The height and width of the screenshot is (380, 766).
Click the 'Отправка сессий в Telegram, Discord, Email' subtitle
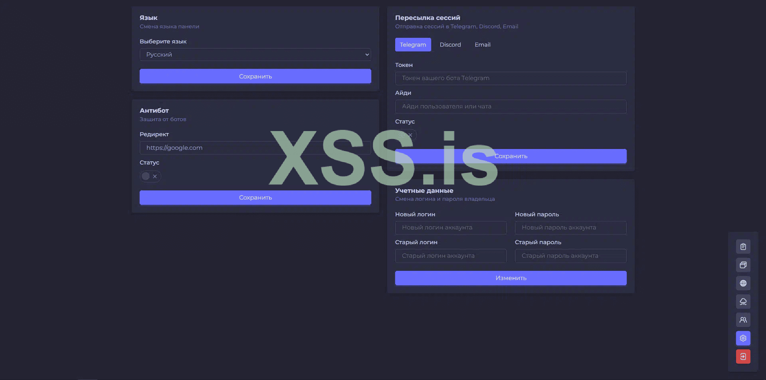[457, 26]
